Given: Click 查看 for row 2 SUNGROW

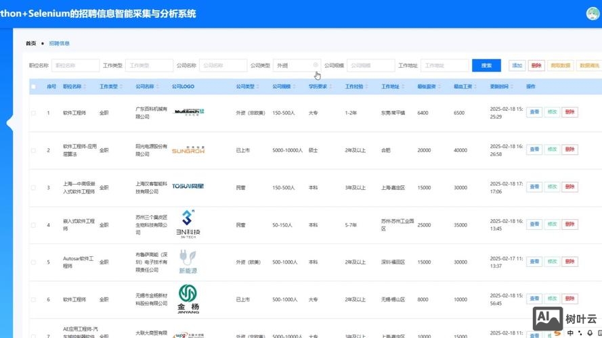Looking at the screenshot, I should point(534,149).
